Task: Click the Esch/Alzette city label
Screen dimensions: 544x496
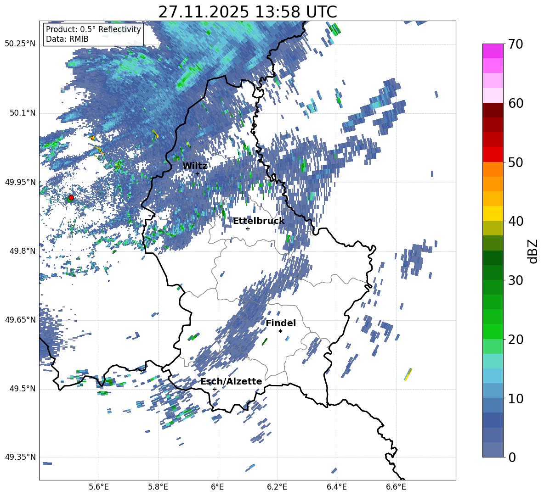Action: pyautogui.click(x=231, y=381)
